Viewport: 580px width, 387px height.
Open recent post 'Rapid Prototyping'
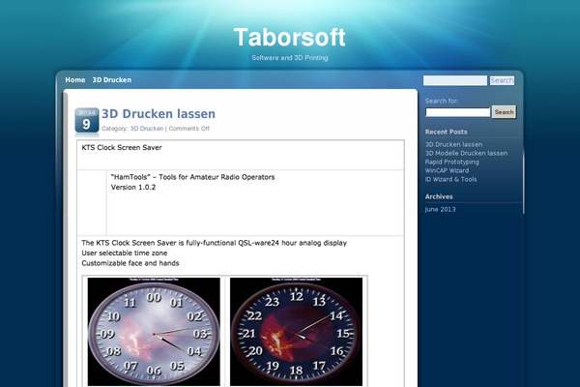pos(451,162)
